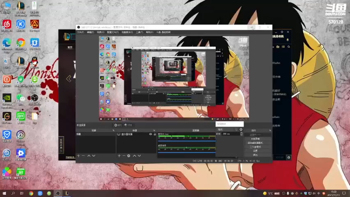
Task: Open Task View on the taskbar
Action: [x=21, y=193]
